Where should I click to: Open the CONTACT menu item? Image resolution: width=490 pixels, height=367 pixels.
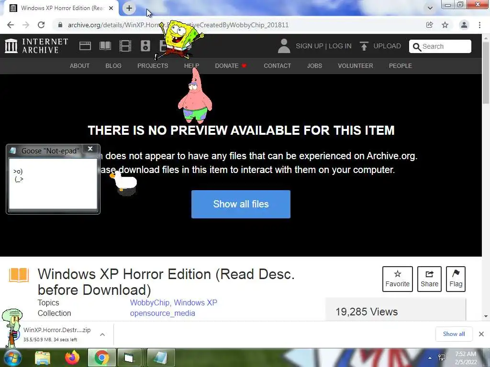pos(278,66)
